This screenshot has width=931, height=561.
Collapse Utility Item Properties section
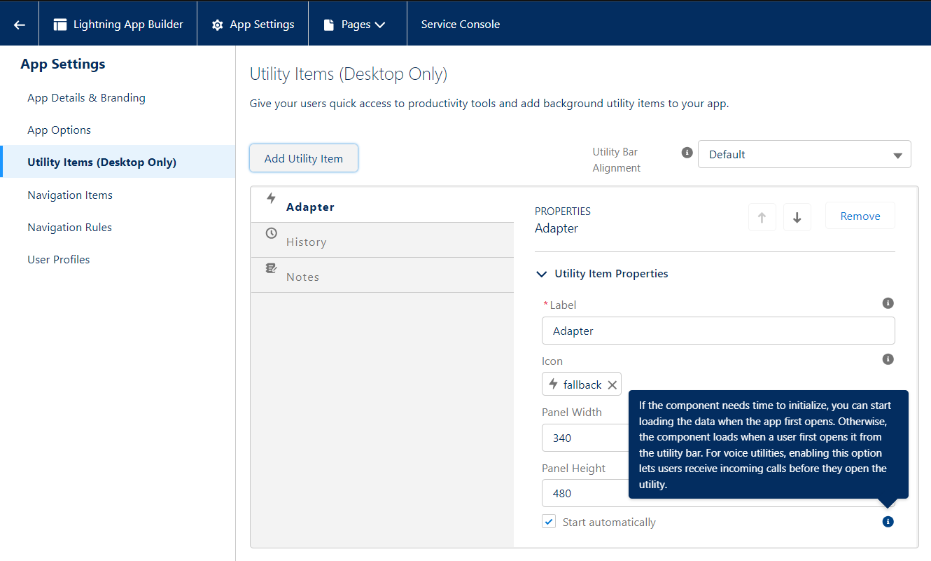coord(541,274)
